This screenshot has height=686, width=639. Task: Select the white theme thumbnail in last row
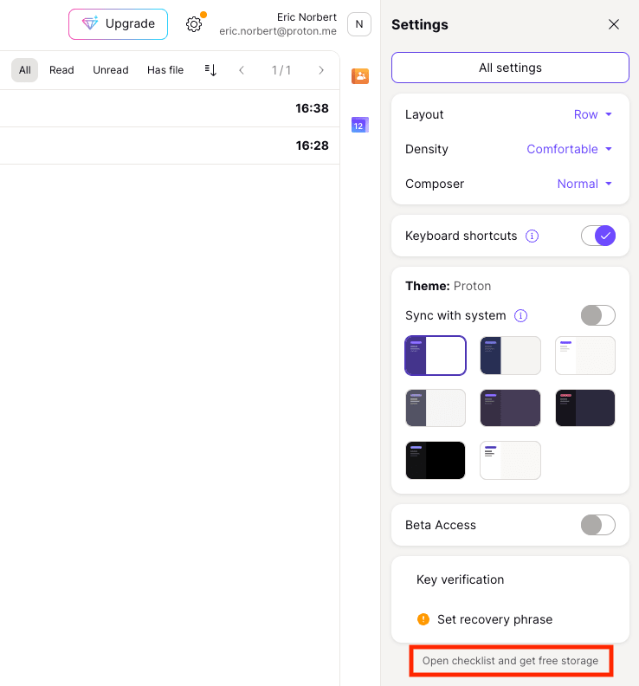coord(510,460)
